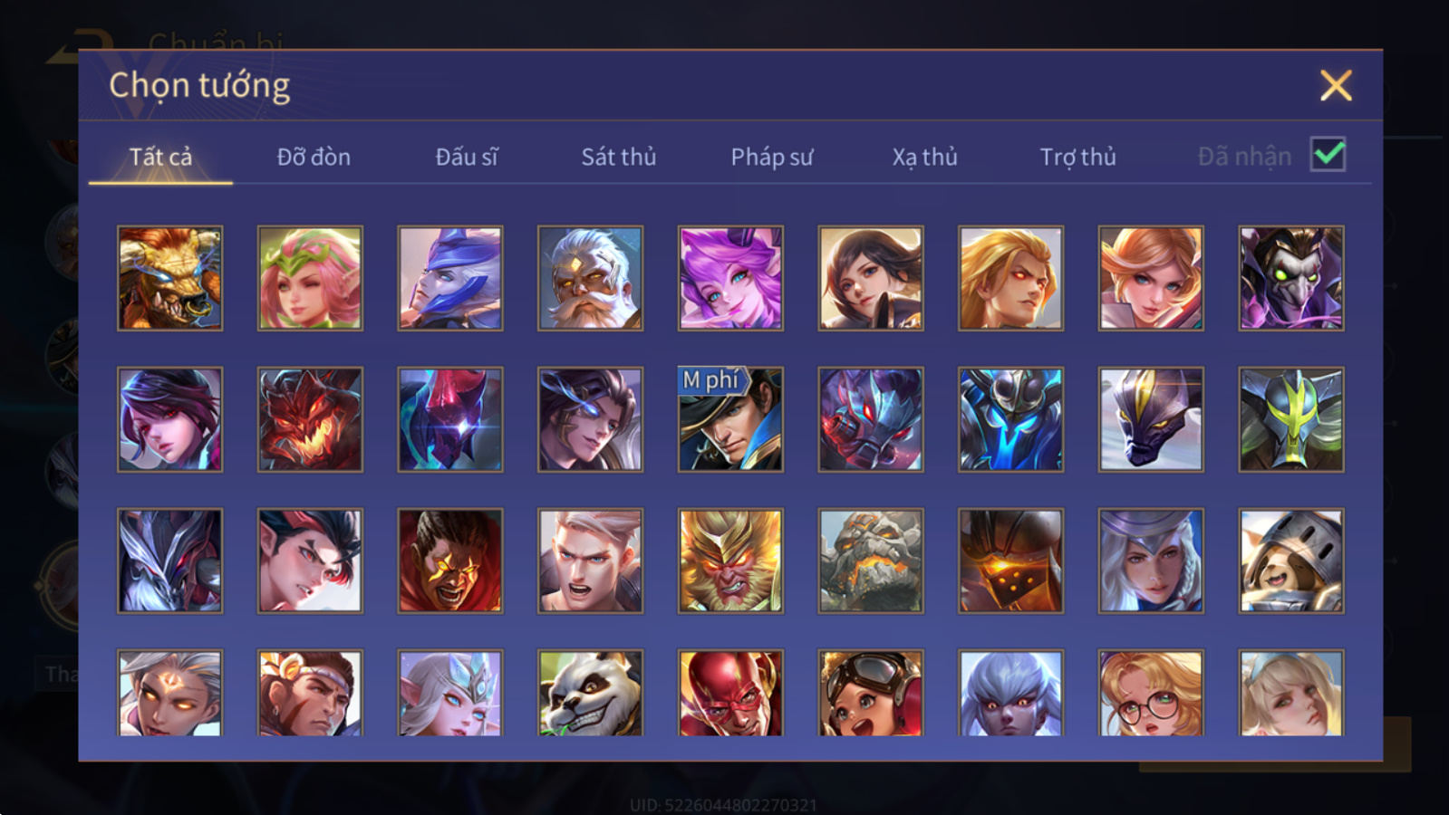
Task: Select the pilot-goggles girl hero portrait
Action: click(871, 693)
